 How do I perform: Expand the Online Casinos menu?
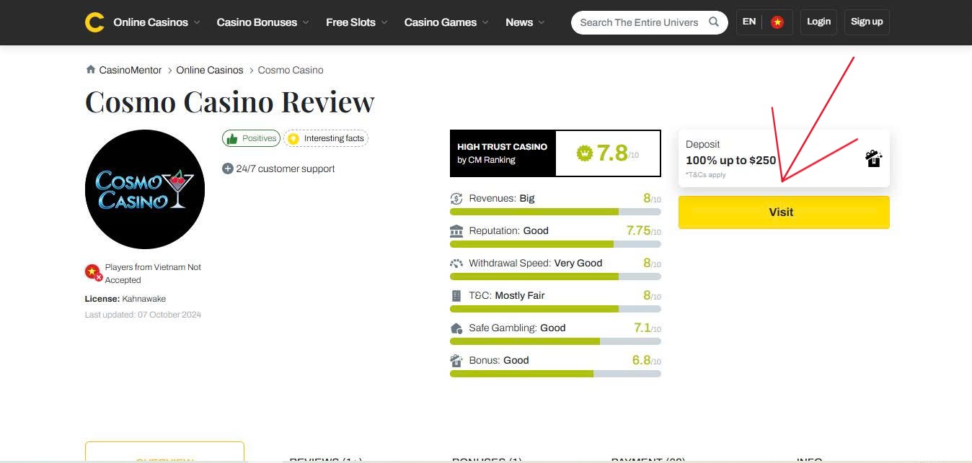pyautogui.click(x=156, y=22)
